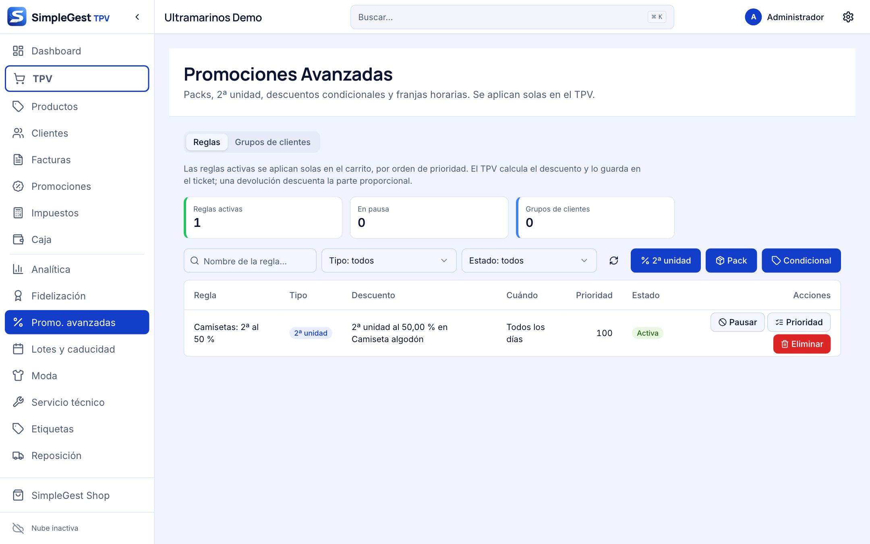Open the Reposición truck icon
Screen dimensions: 870x544
18,455
